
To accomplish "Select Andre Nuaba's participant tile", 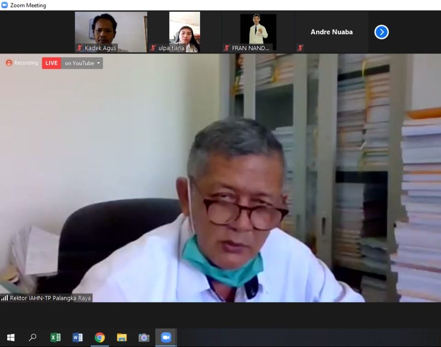I will (332, 32).
